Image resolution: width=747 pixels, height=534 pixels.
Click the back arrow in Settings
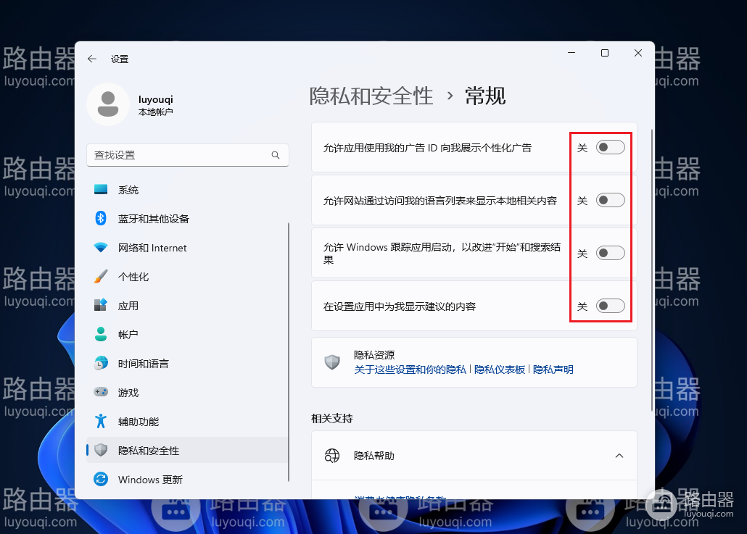pyautogui.click(x=92, y=59)
